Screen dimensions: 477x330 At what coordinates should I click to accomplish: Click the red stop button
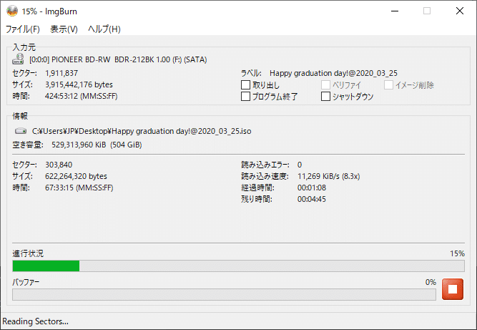click(453, 289)
